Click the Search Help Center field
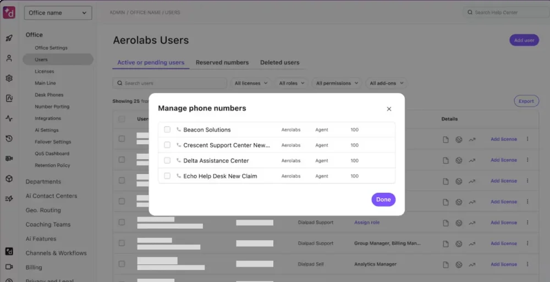This screenshot has height=282, width=550. [506, 12]
